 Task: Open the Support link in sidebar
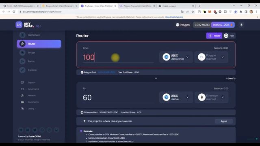point(32,82)
